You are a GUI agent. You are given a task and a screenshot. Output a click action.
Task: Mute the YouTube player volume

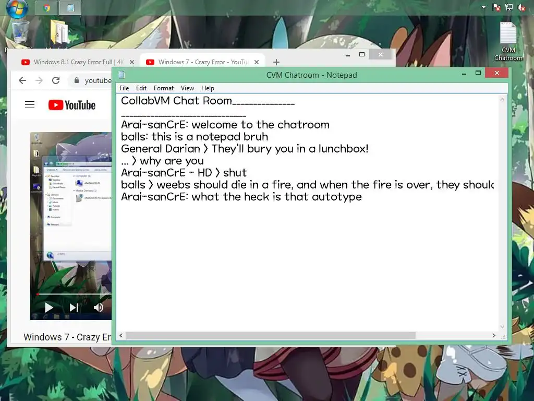click(x=99, y=308)
